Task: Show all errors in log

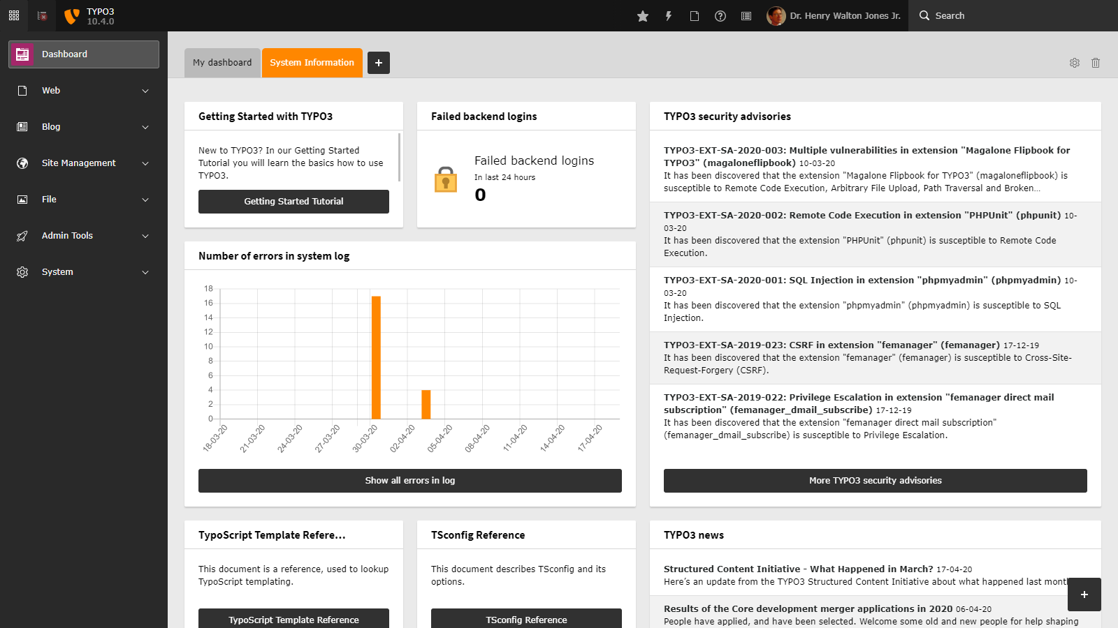Action: tap(409, 480)
